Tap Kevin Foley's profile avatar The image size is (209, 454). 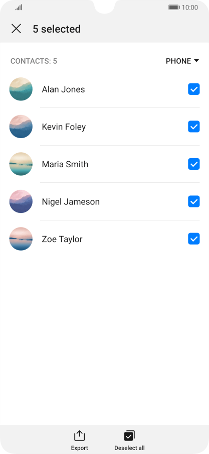[21, 127]
